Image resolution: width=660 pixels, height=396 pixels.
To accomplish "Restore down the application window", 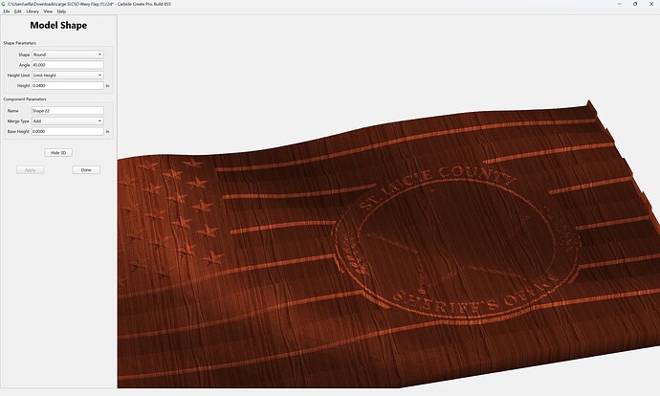I will point(635,4).
